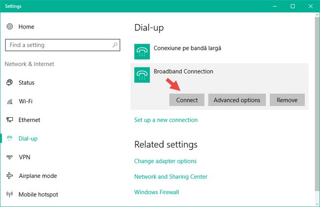The height and width of the screenshot is (207, 320).
Task: Select Conexiune pe bandă largă phone icon
Action: (x=142, y=52)
